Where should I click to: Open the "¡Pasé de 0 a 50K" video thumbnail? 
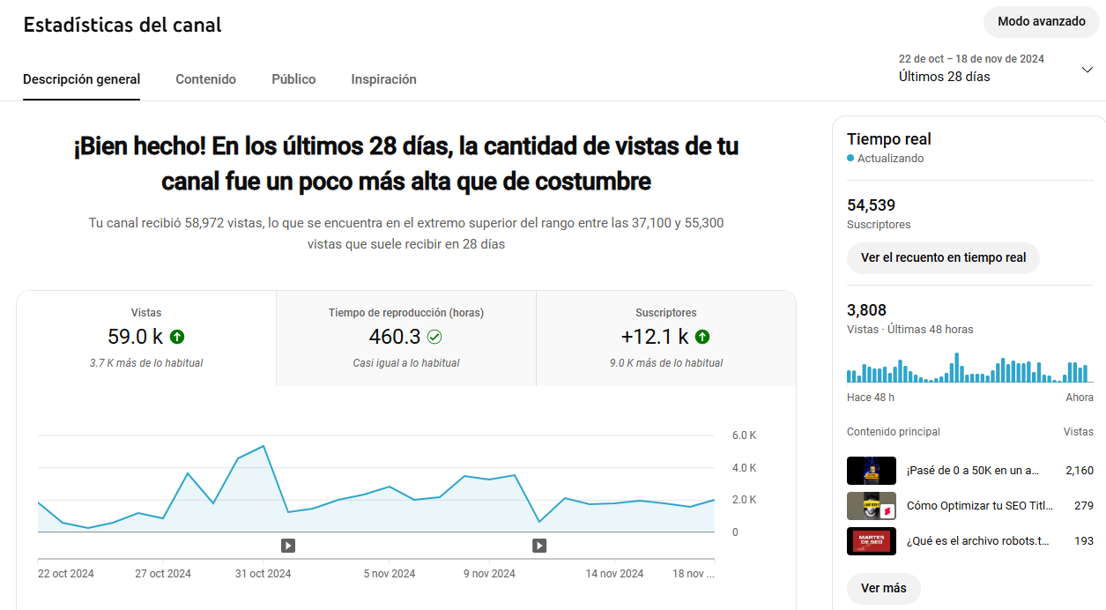click(871, 471)
